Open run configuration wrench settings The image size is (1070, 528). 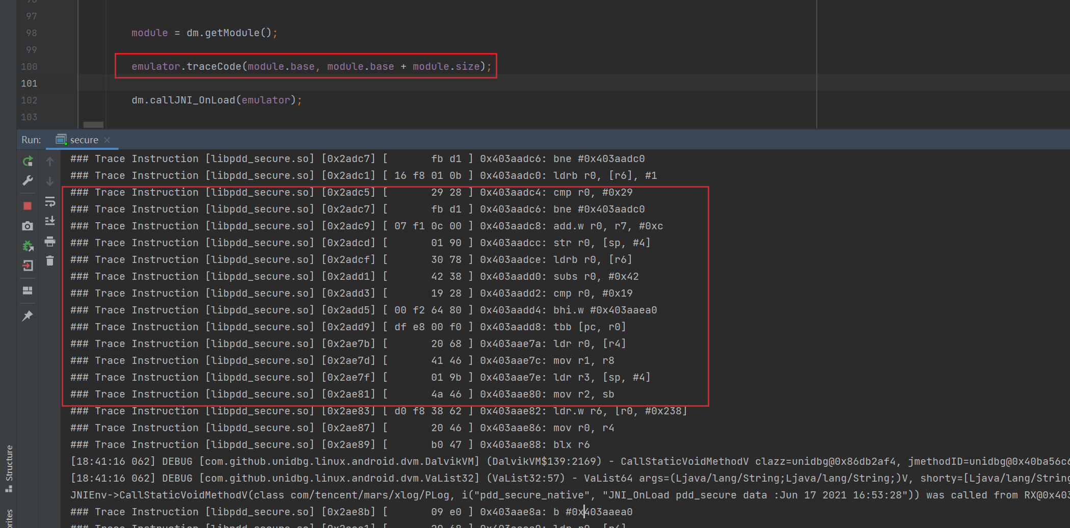[28, 181]
